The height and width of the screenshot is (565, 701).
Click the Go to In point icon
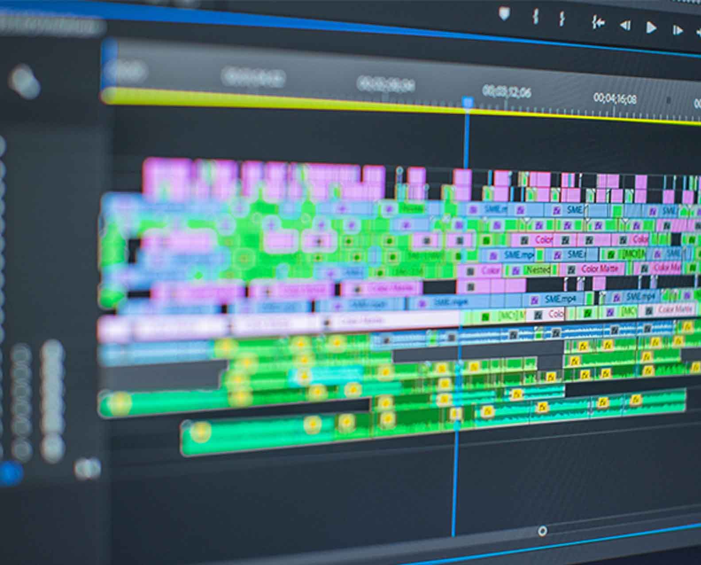click(x=598, y=23)
